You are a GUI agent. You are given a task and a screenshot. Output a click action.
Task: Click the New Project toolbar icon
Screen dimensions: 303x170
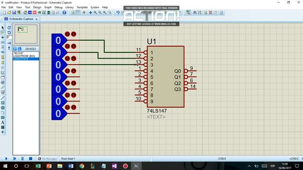[x=4, y=13]
